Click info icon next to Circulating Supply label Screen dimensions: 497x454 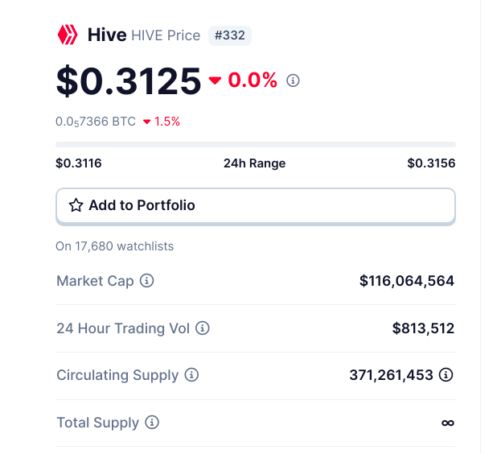point(191,374)
